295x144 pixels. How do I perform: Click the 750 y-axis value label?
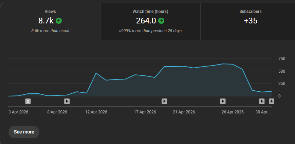pos(282,59)
